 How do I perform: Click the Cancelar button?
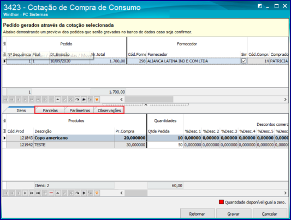coord(270,214)
